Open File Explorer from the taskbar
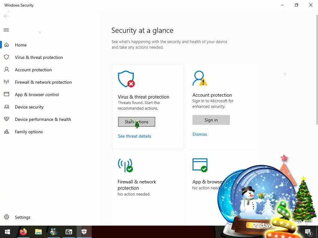318x238 pixels. click(x=38, y=232)
